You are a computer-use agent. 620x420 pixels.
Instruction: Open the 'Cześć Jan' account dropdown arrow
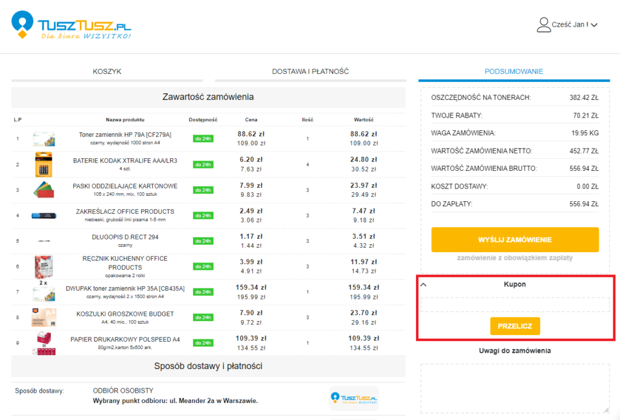[x=594, y=25]
